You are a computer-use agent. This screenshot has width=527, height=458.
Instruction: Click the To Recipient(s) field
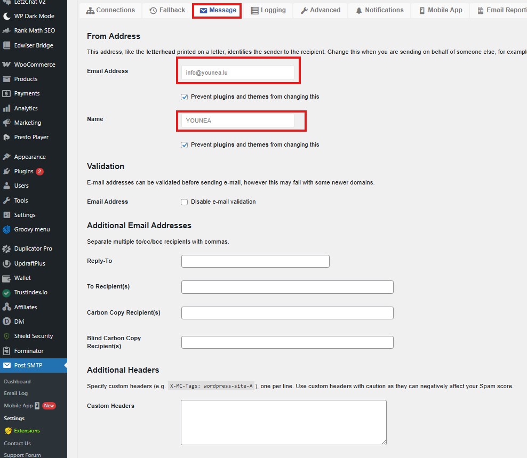[288, 287]
